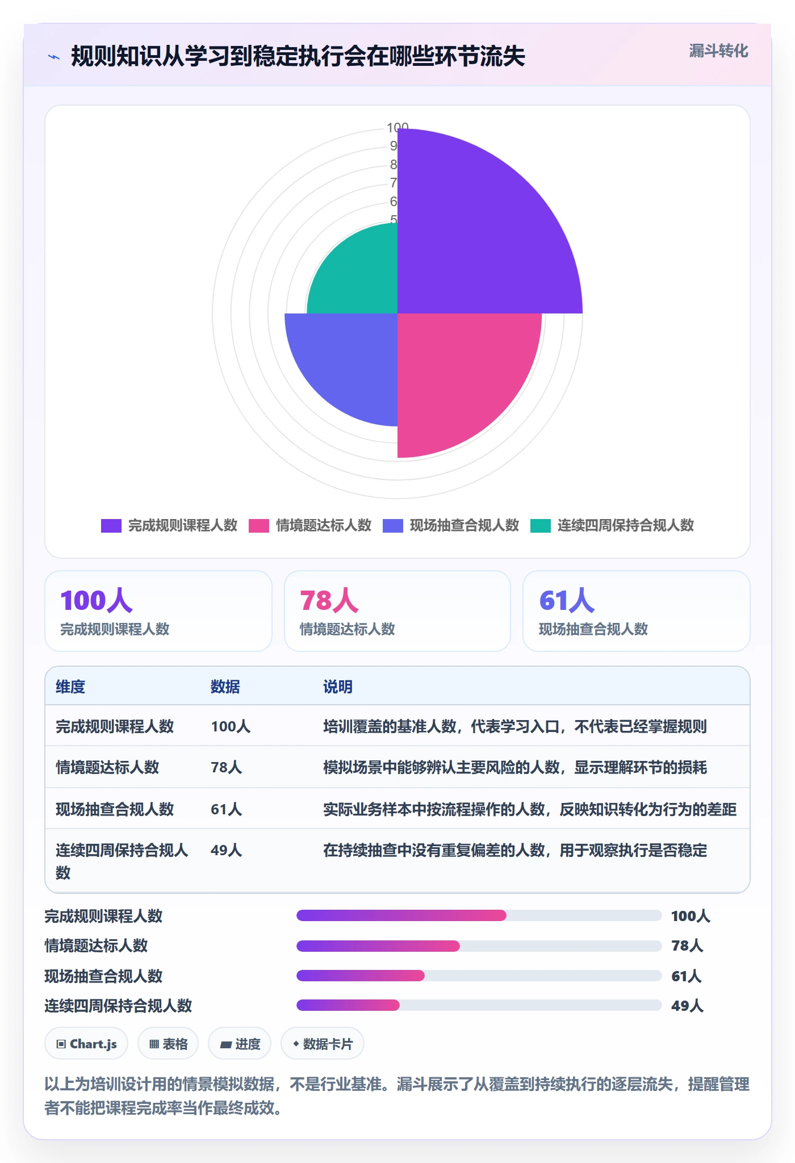Select the 49人 cell in the table
The width and height of the screenshot is (795, 1163).
point(227,850)
